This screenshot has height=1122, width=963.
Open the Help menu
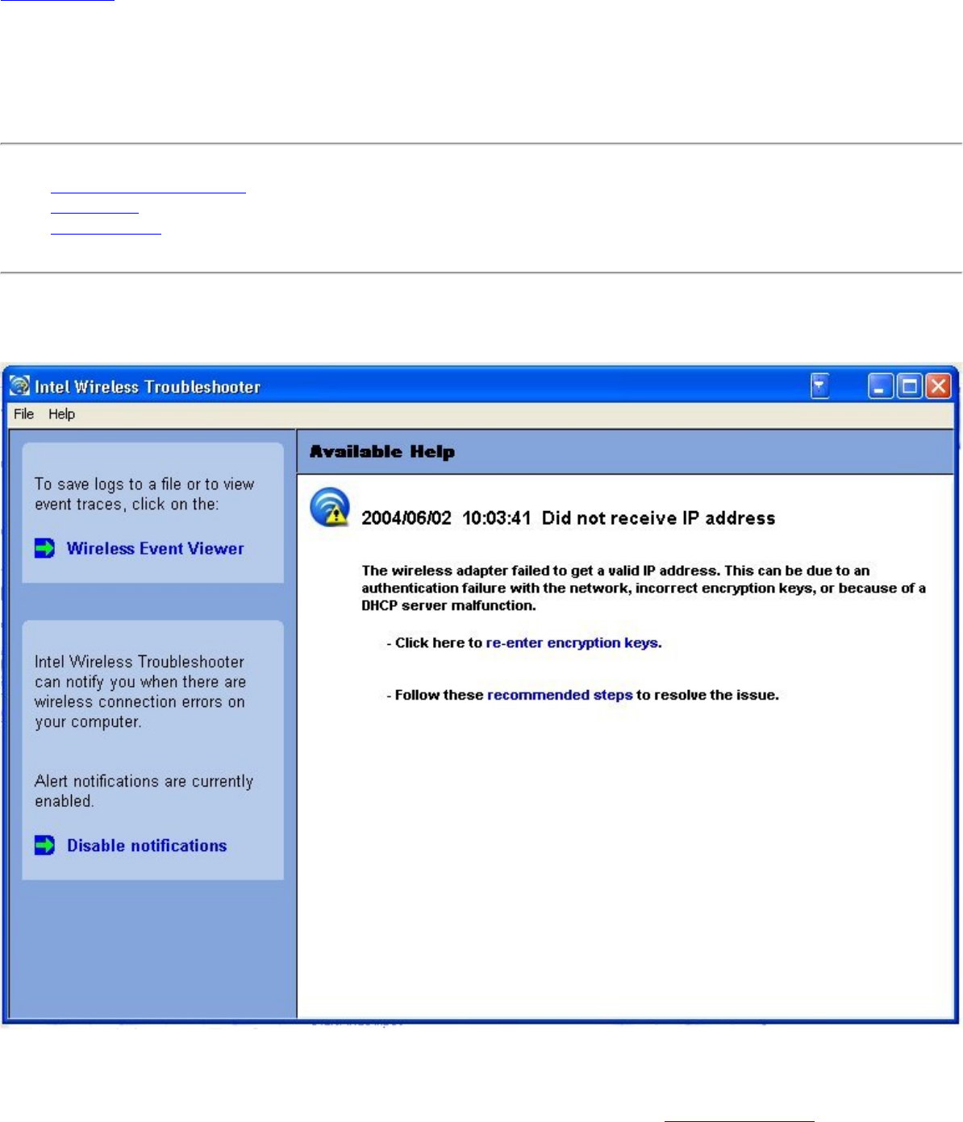61,413
